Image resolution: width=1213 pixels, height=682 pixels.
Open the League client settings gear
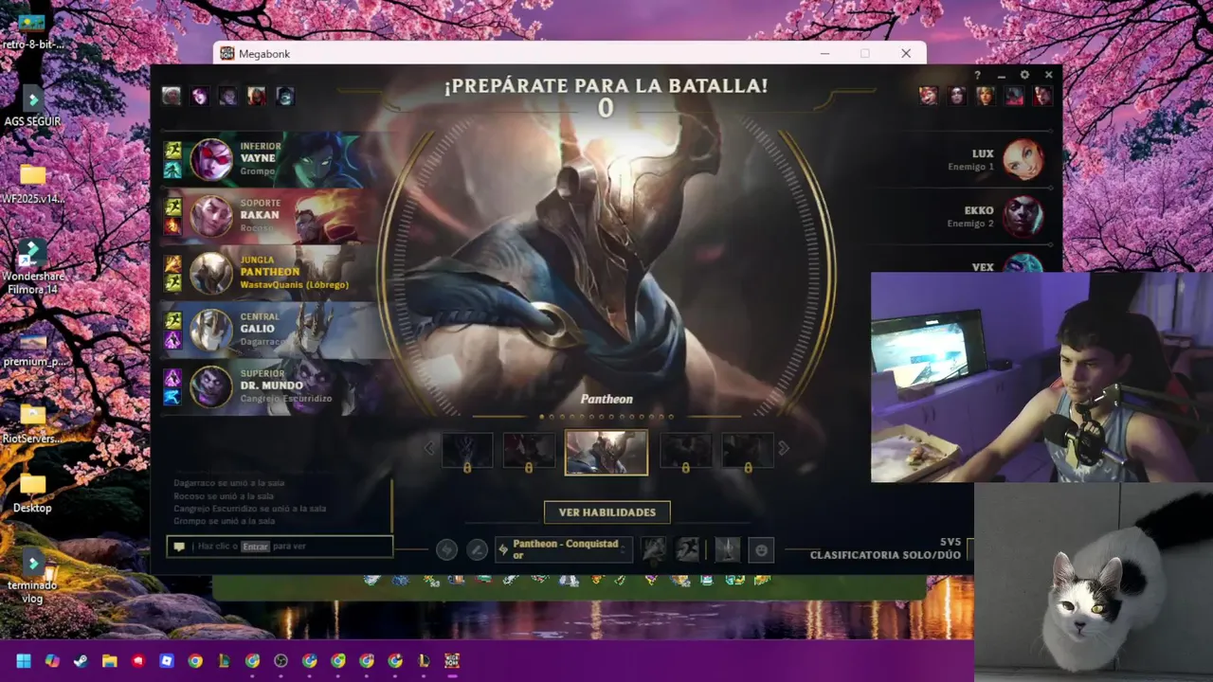pos(1024,75)
